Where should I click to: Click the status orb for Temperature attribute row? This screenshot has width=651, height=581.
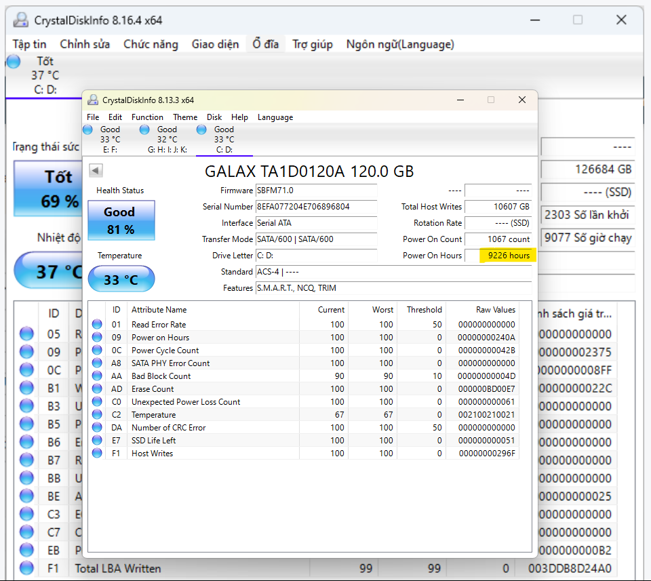click(x=97, y=414)
